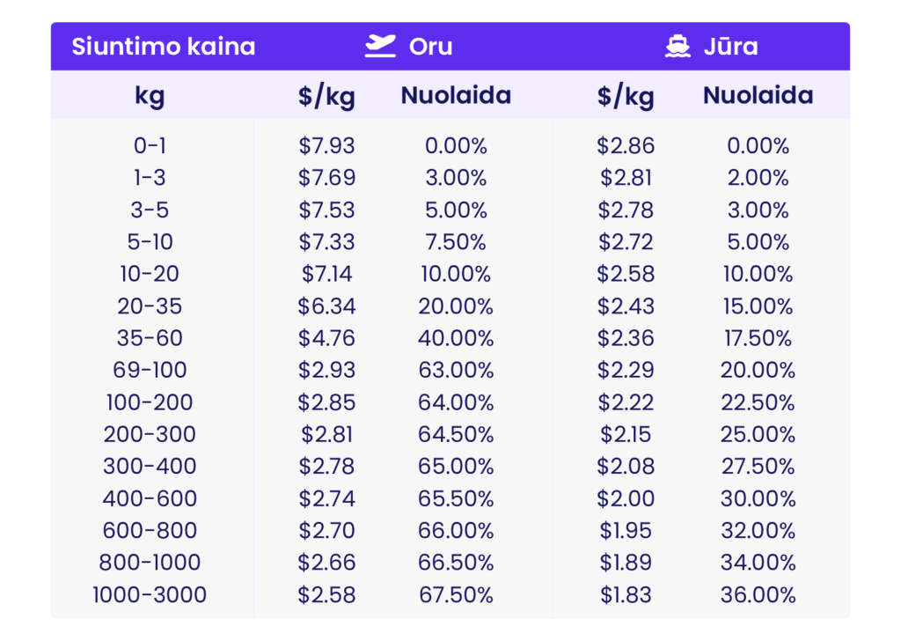The width and height of the screenshot is (901, 641).
Task: Click the Nuolaida header under Oru
Action: tap(456, 95)
